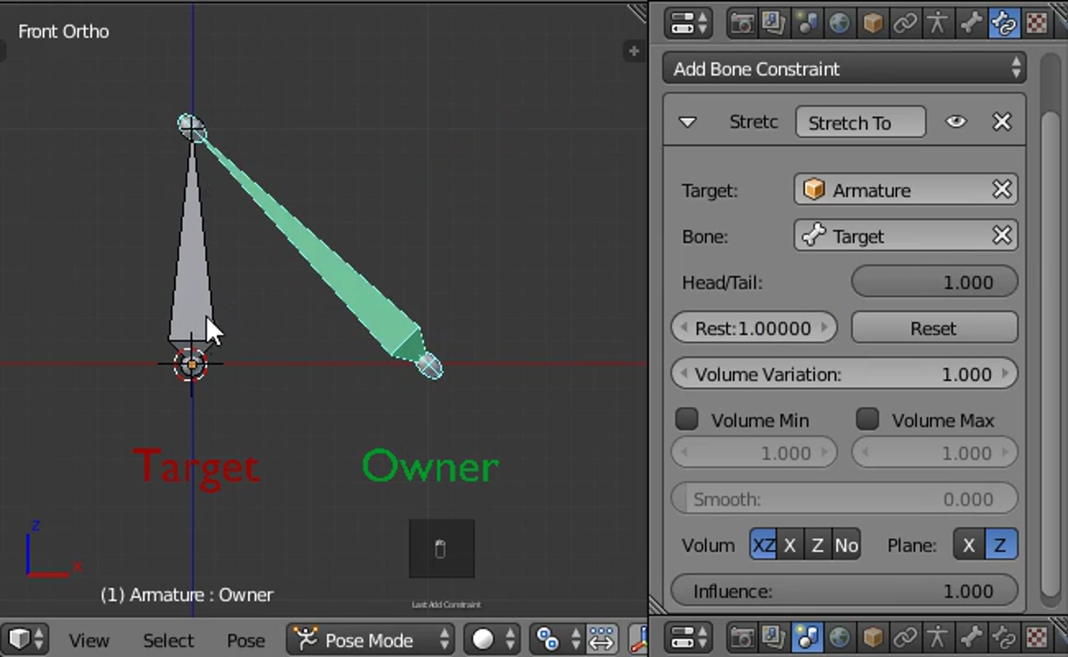Toggle manipulate center points button
1068x657 pixels.
tap(602, 639)
